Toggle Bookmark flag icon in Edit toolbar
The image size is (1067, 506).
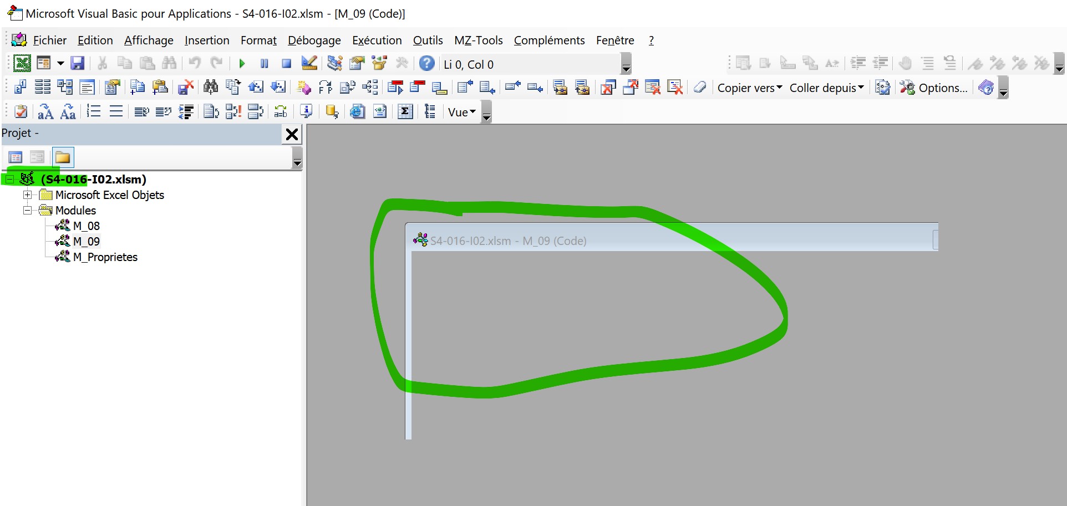975,63
